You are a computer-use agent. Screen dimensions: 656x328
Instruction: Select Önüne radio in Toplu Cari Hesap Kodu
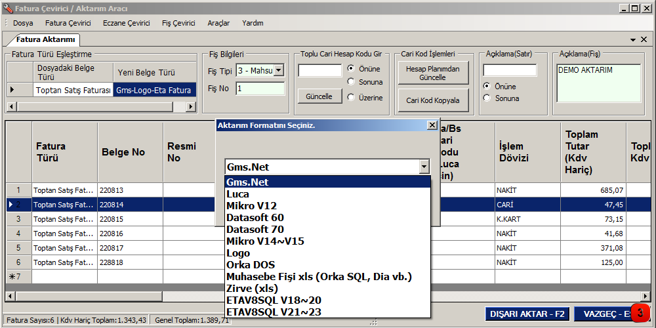(351, 68)
